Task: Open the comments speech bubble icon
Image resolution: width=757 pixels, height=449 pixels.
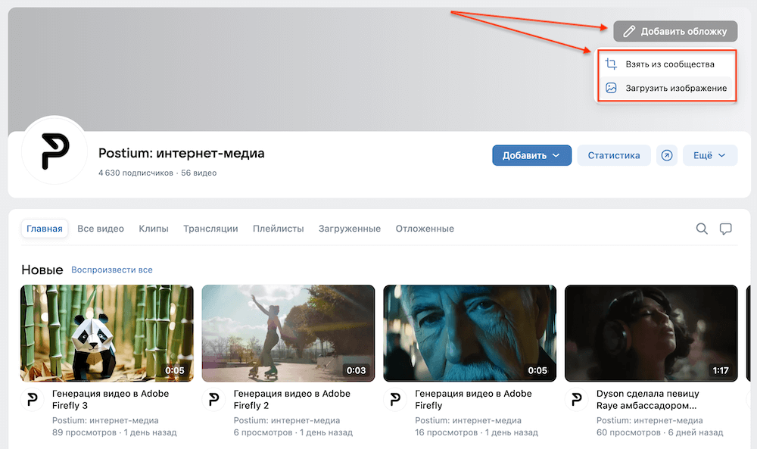Action: click(726, 229)
